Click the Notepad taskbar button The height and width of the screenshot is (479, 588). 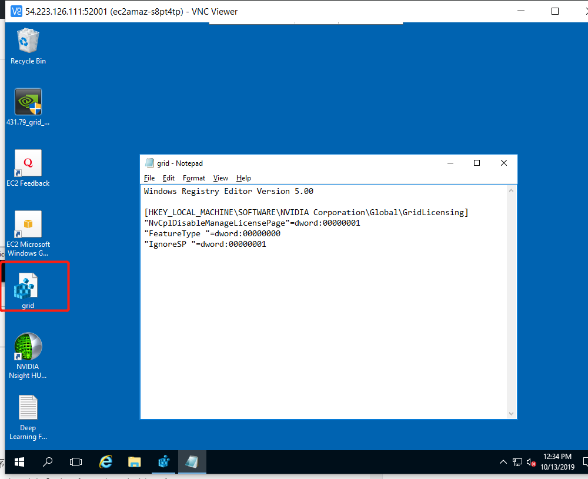pyautogui.click(x=192, y=462)
